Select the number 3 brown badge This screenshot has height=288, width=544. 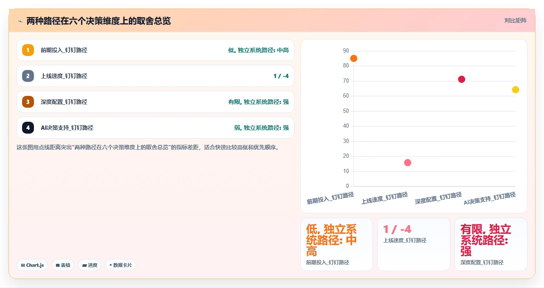28,102
